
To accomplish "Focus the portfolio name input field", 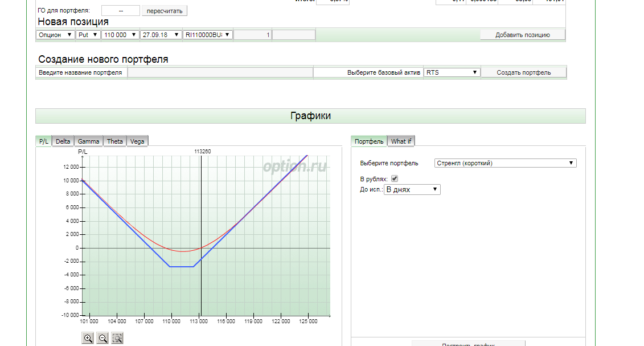I will pyautogui.click(x=220, y=72).
